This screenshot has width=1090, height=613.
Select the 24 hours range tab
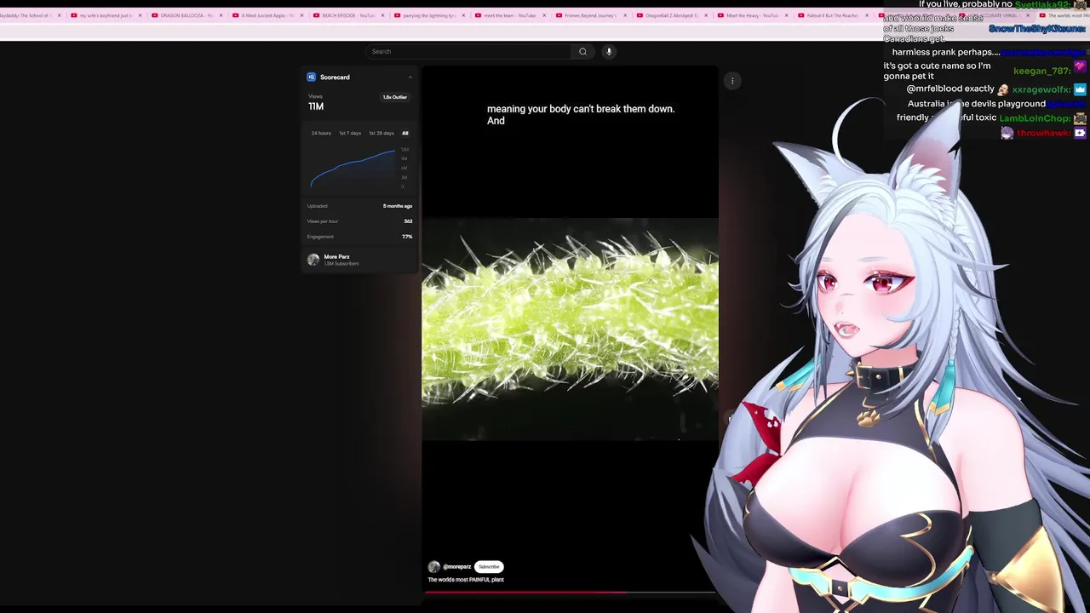321,134
